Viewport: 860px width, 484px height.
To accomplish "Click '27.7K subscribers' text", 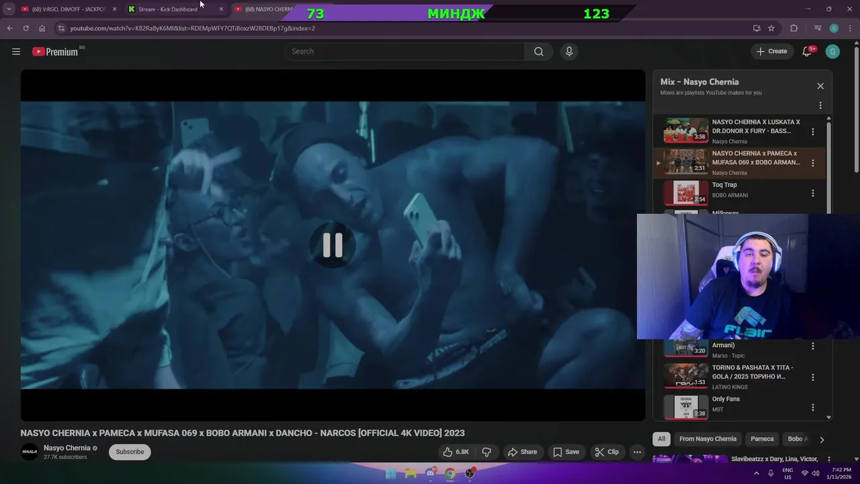I will 65,457.
